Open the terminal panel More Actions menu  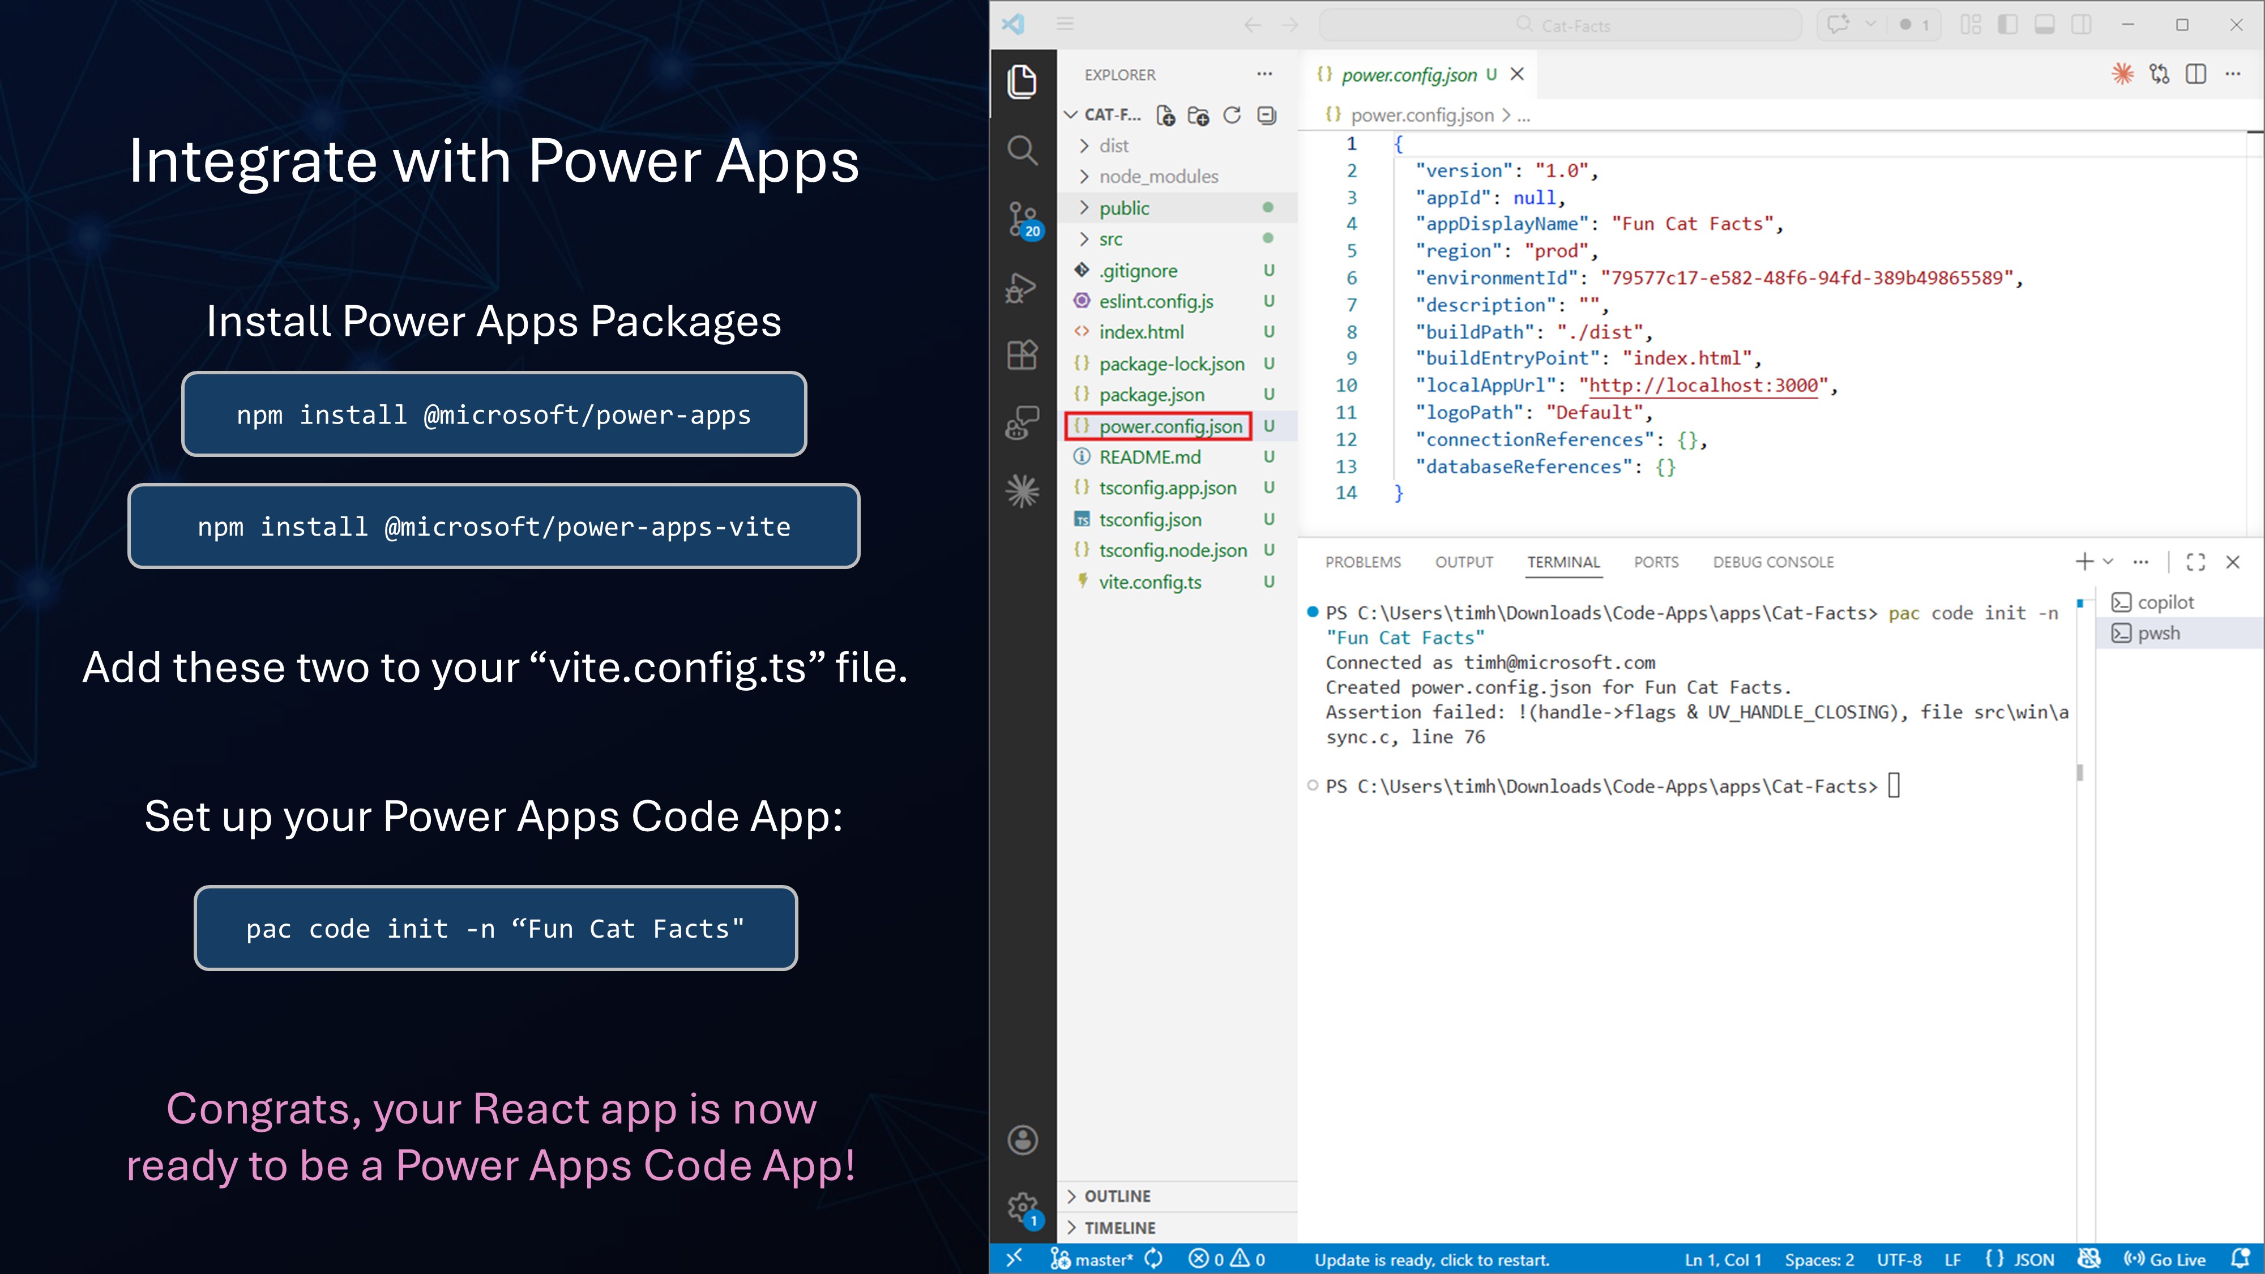(2141, 562)
